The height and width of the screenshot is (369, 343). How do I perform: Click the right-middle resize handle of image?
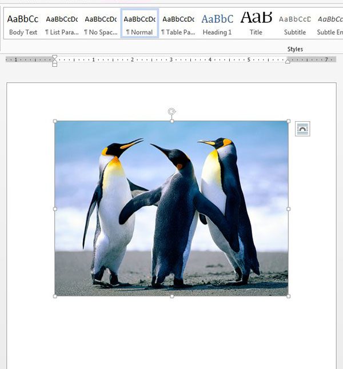pyautogui.click(x=288, y=209)
